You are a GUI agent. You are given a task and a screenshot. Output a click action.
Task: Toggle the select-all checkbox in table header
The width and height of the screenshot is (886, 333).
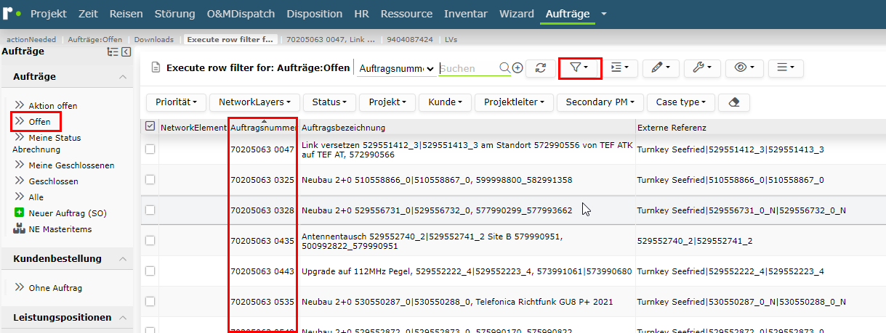point(150,126)
